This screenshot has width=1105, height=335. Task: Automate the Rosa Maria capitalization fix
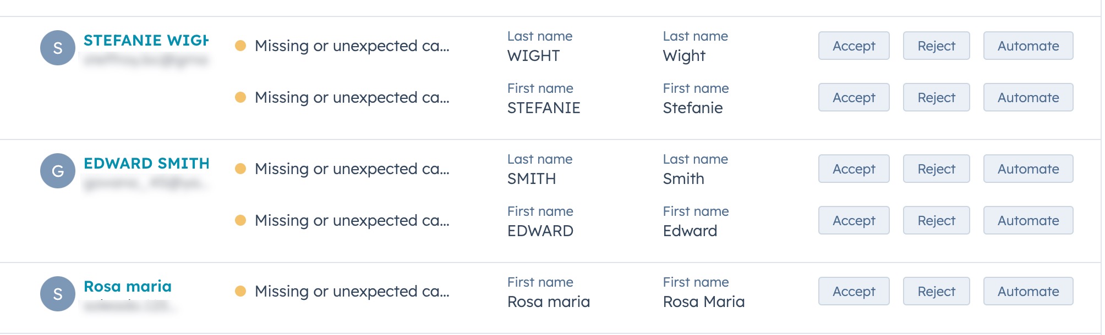click(x=1028, y=291)
